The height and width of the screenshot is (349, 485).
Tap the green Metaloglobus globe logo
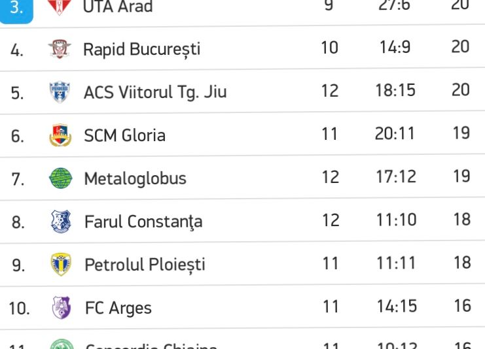click(61, 178)
